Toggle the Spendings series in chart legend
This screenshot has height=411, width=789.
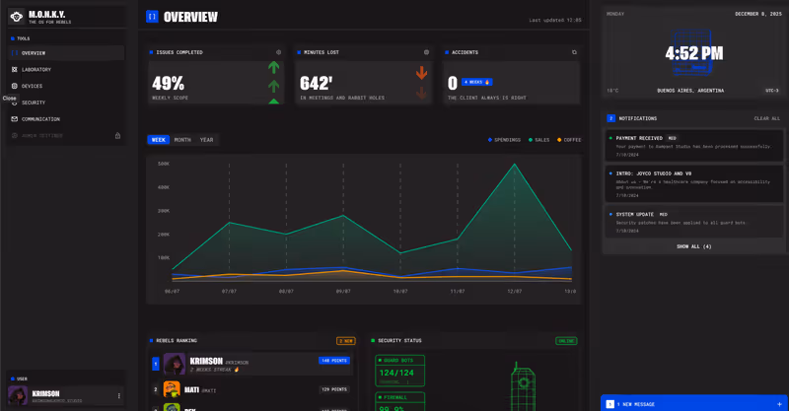coord(504,140)
